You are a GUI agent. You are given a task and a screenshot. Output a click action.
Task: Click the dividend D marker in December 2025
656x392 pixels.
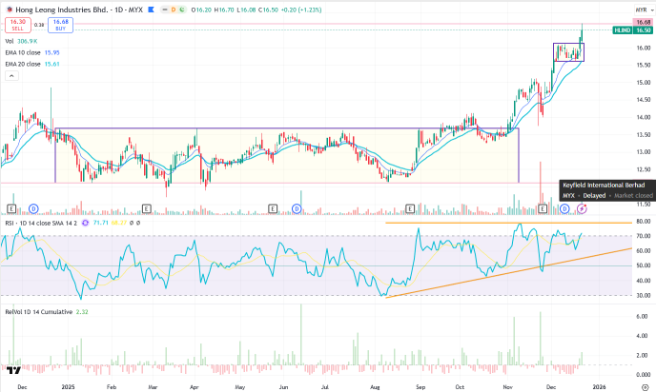tap(564, 208)
